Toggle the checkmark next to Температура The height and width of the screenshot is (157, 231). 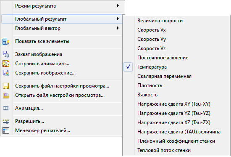pyautogui.click(x=128, y=67)
